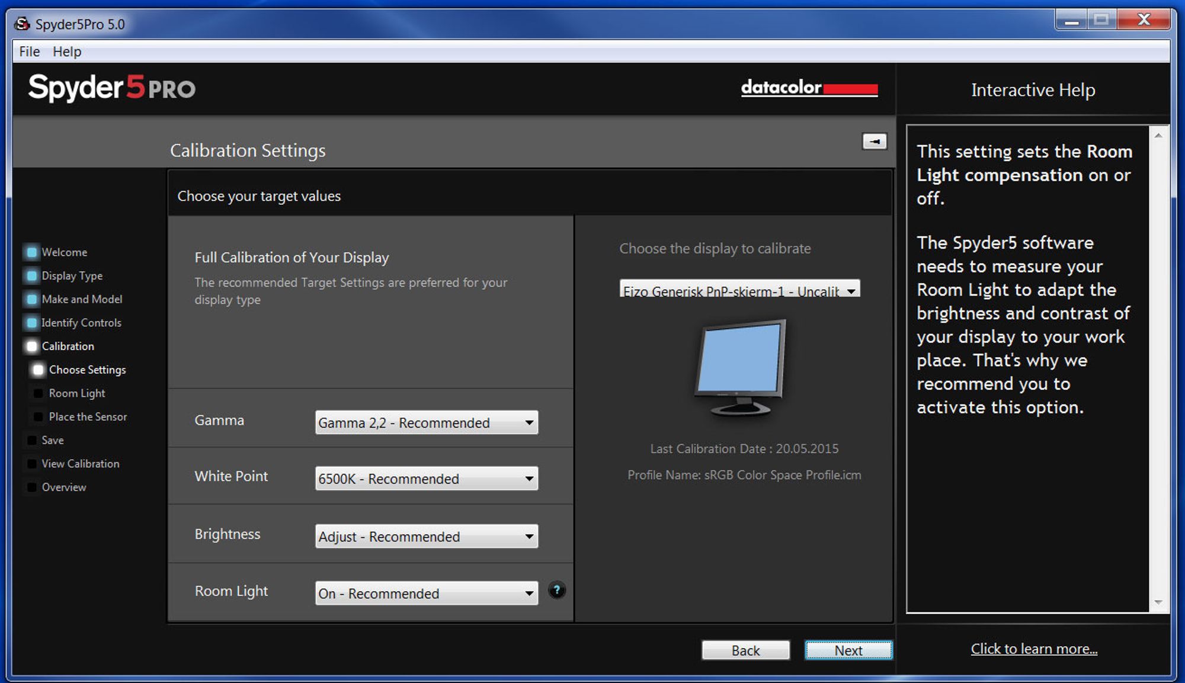Open the Room Light setting dropdown
1185x683 pixels.
click(427, 594)
